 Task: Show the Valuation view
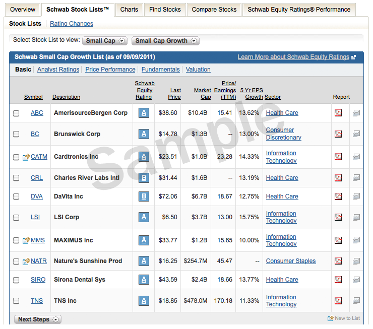click(198, 70)
